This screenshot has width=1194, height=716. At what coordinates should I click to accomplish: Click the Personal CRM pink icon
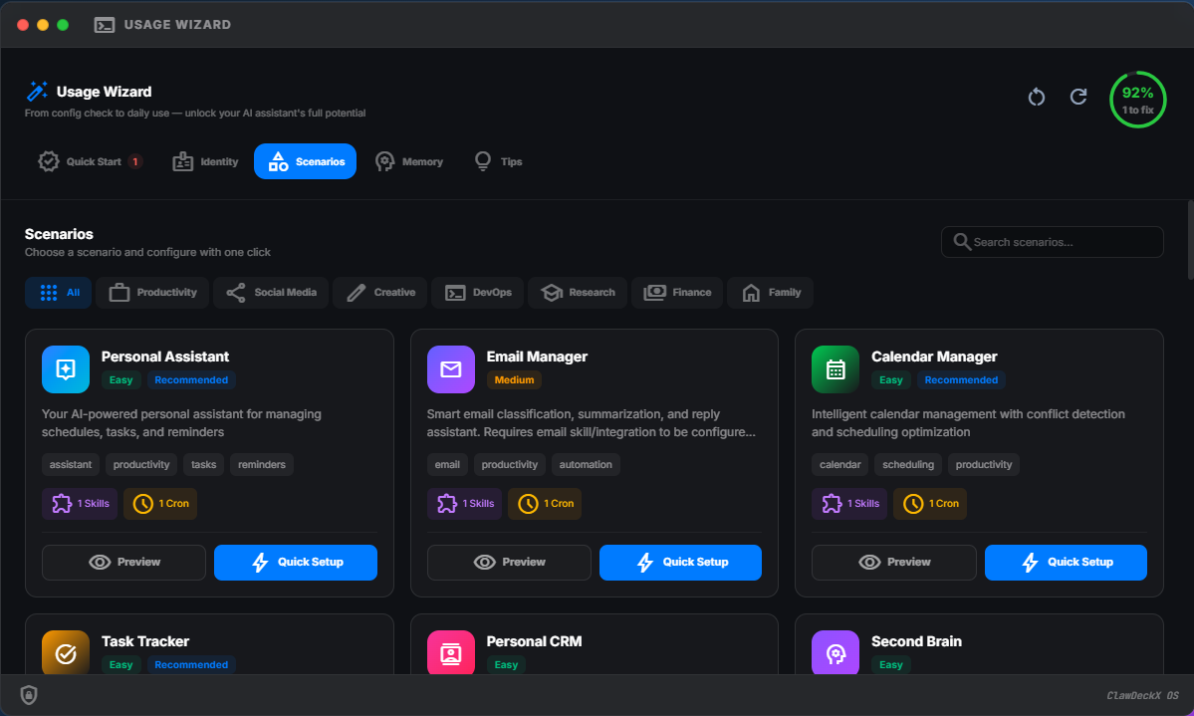450,653
